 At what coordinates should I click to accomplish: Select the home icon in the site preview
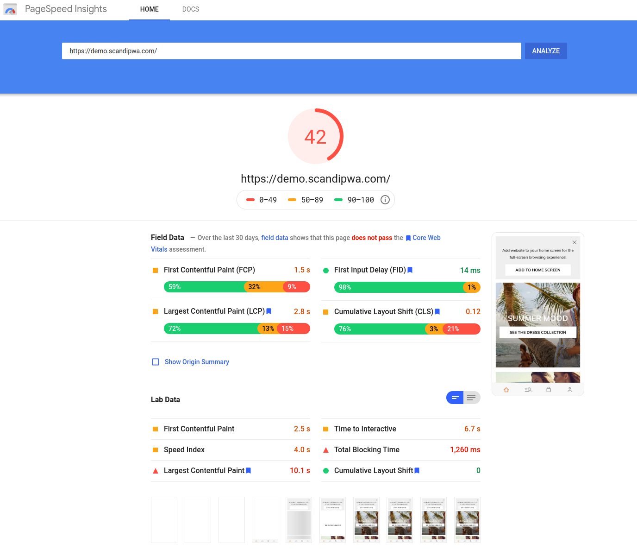point(506,390)
